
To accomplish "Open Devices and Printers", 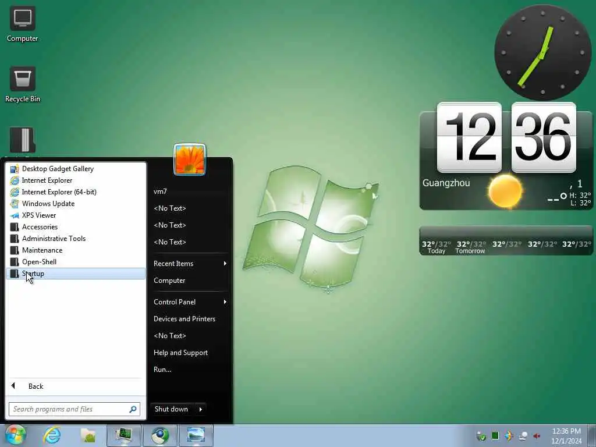I will (190, 319).
